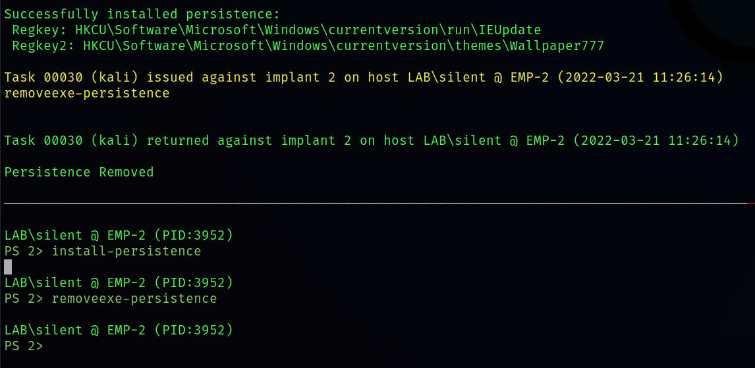Click "currentversion\run" in the Regkey path
Viewport: 755px width, 368px height.
[x=401, y=30]
